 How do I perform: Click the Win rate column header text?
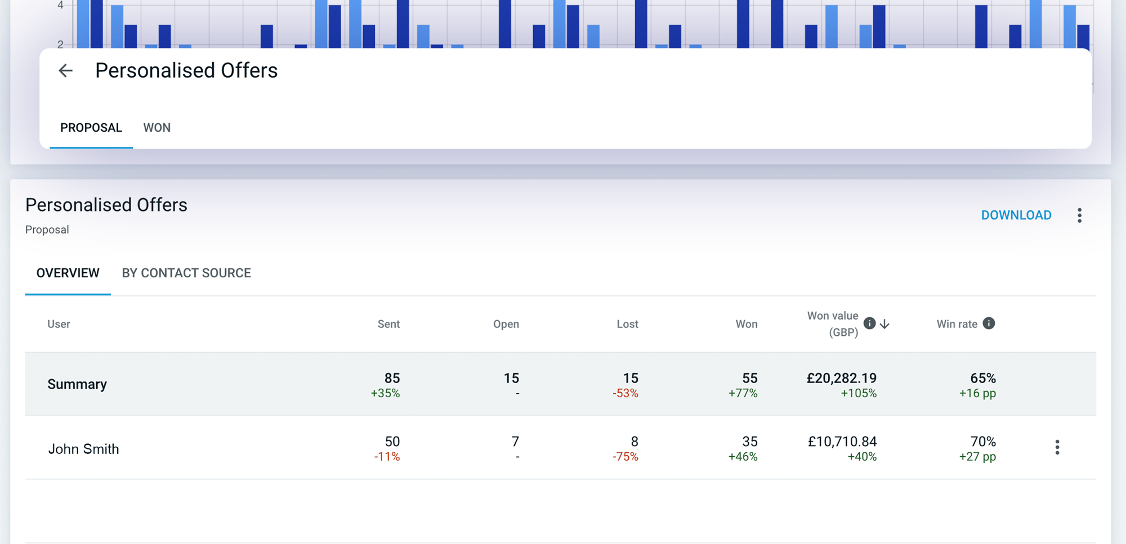957,324
